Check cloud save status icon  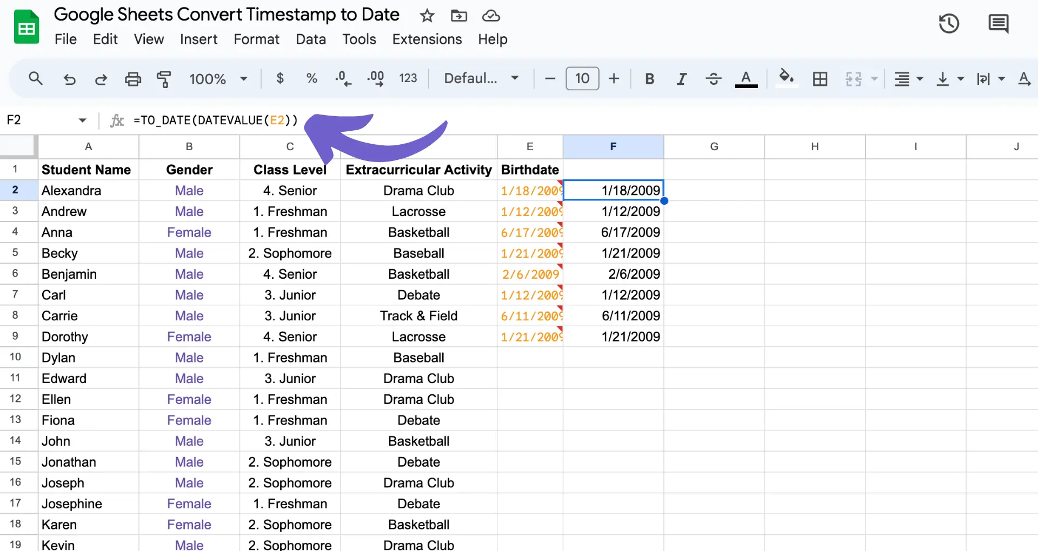[491, 16]
